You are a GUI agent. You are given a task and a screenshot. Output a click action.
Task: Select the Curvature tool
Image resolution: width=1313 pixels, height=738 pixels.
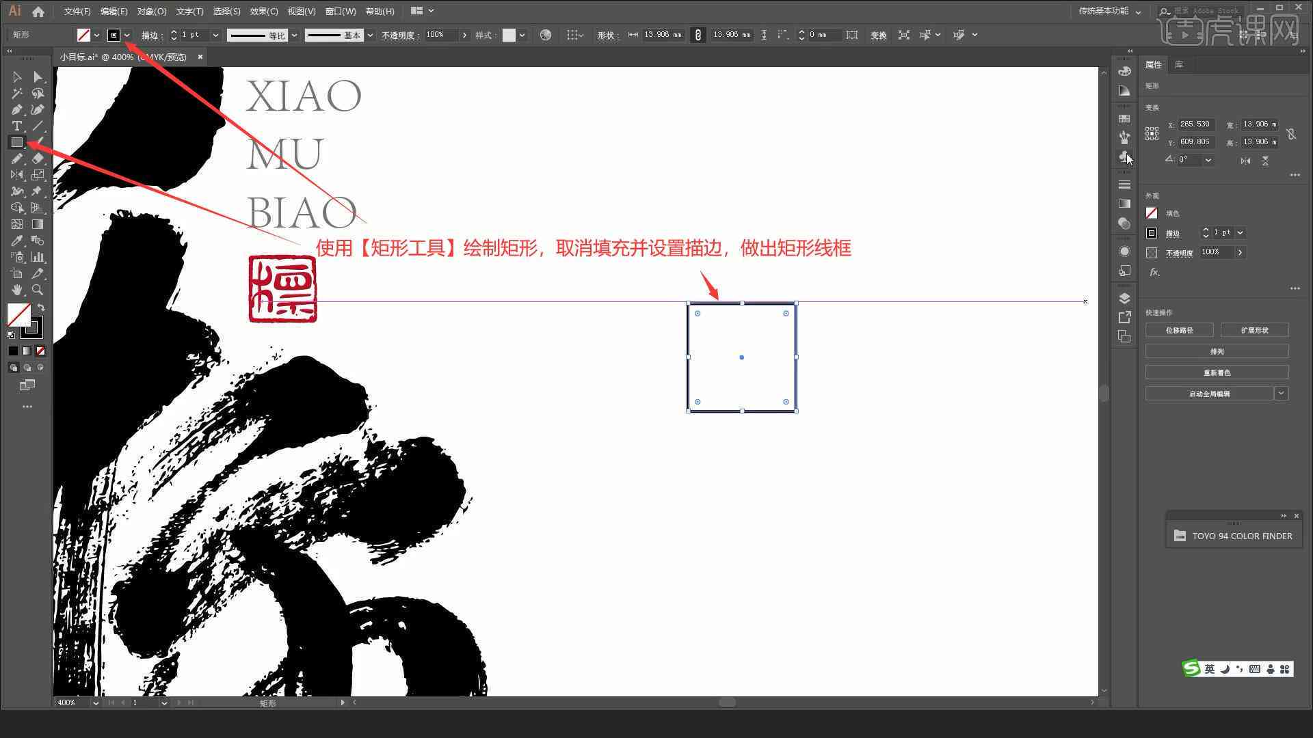pyautogui.click(x=38, y=110)
